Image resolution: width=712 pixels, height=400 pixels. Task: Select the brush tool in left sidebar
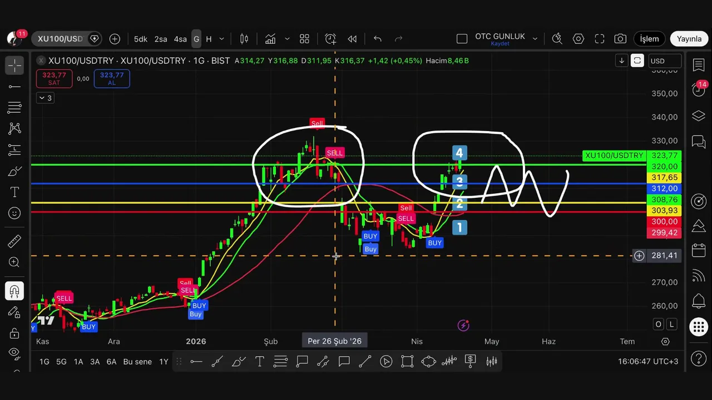point(14,171)
